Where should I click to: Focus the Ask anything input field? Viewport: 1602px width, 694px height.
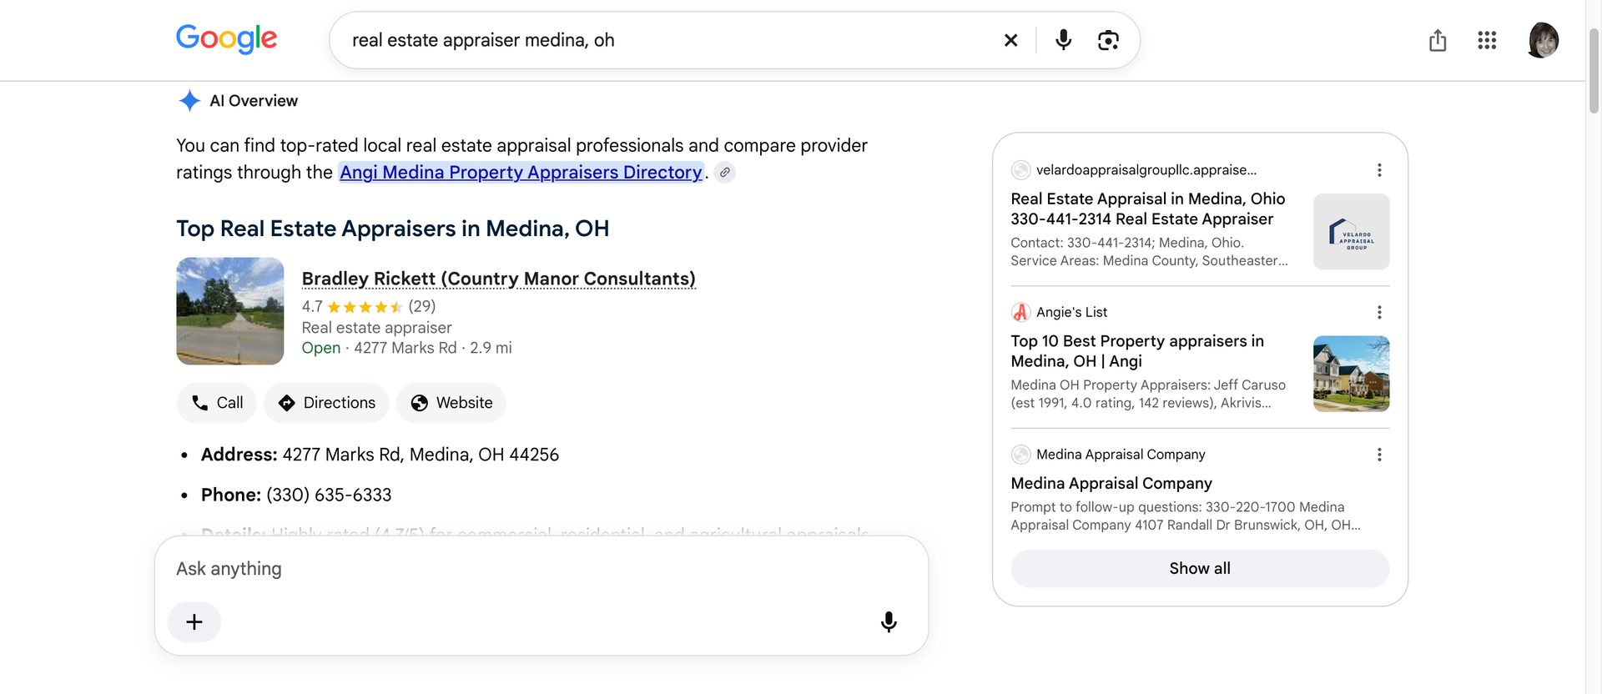(541, 569)
